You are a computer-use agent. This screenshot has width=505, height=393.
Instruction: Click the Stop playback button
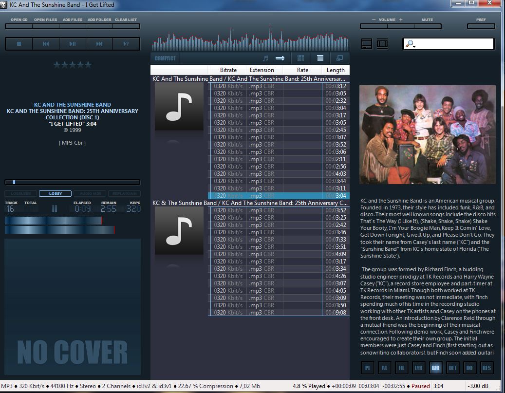tap(19, 44)
